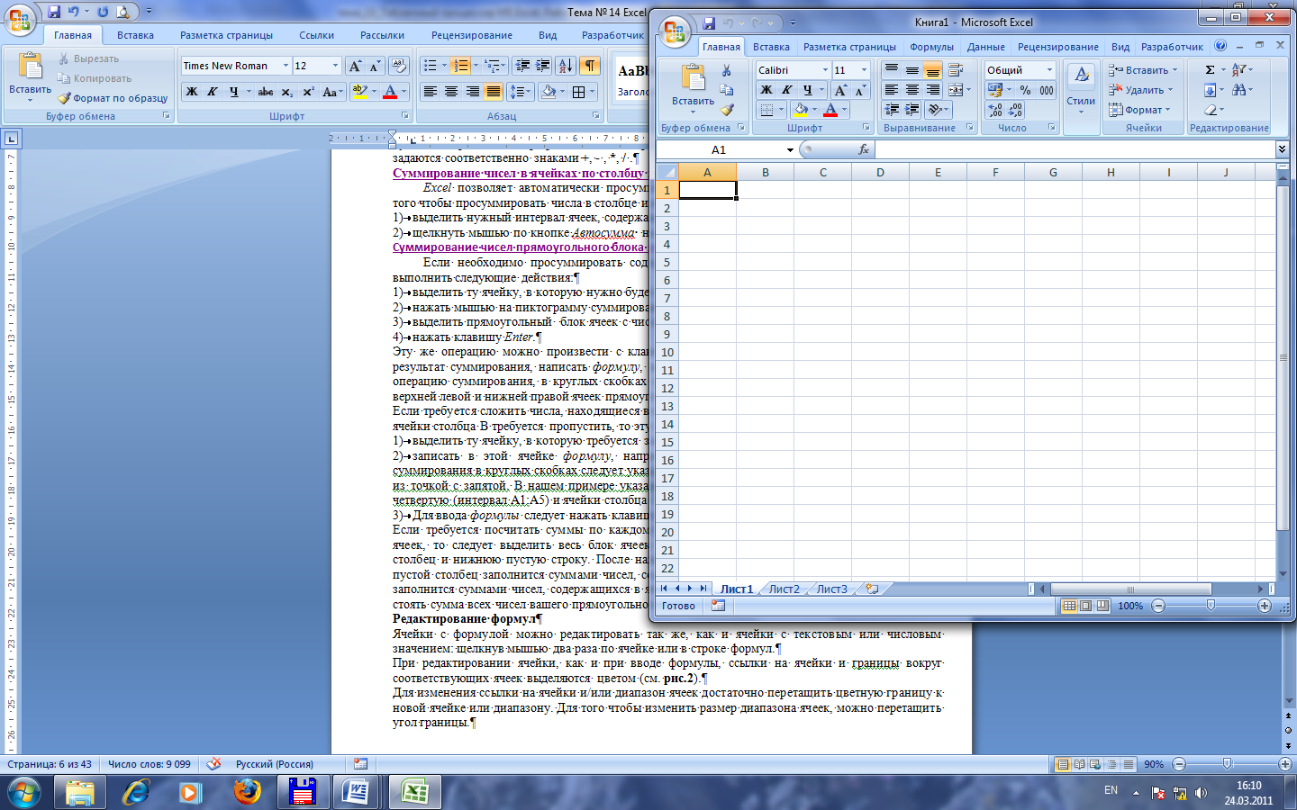1297x810 pixels.
Task: Click the Sort button in Word
Action: tap(566, 66)
